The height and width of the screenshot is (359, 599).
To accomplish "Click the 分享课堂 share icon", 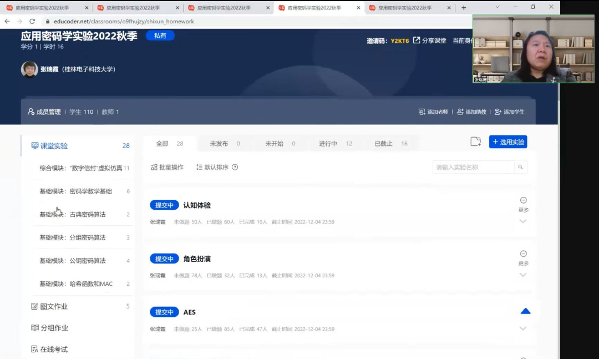I will [417, 41].
